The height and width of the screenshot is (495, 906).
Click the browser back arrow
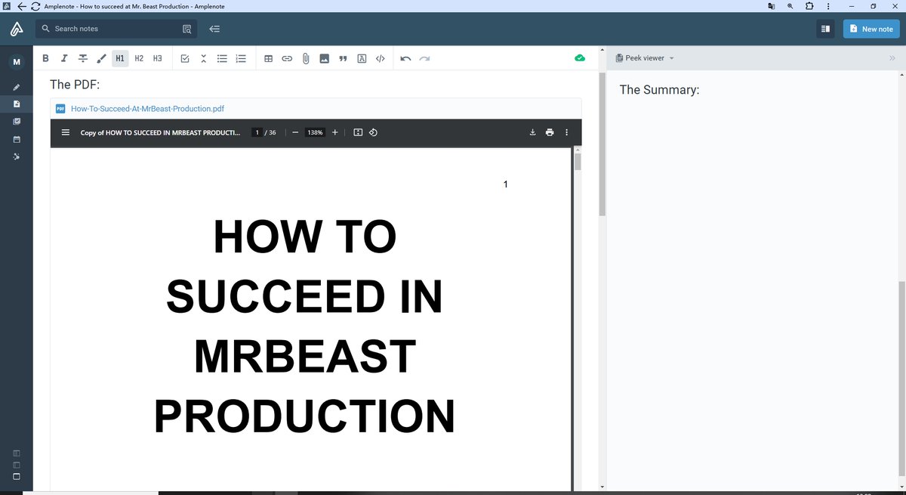(21, 6)
